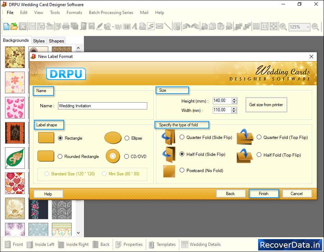Click the Help button in dialog
This screenshot has height=252, width=324.
48,194
